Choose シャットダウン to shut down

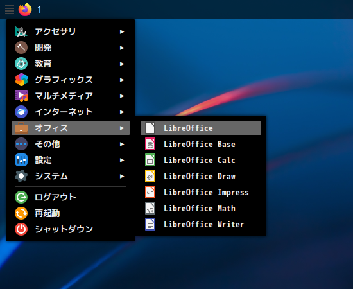[71, 229]
